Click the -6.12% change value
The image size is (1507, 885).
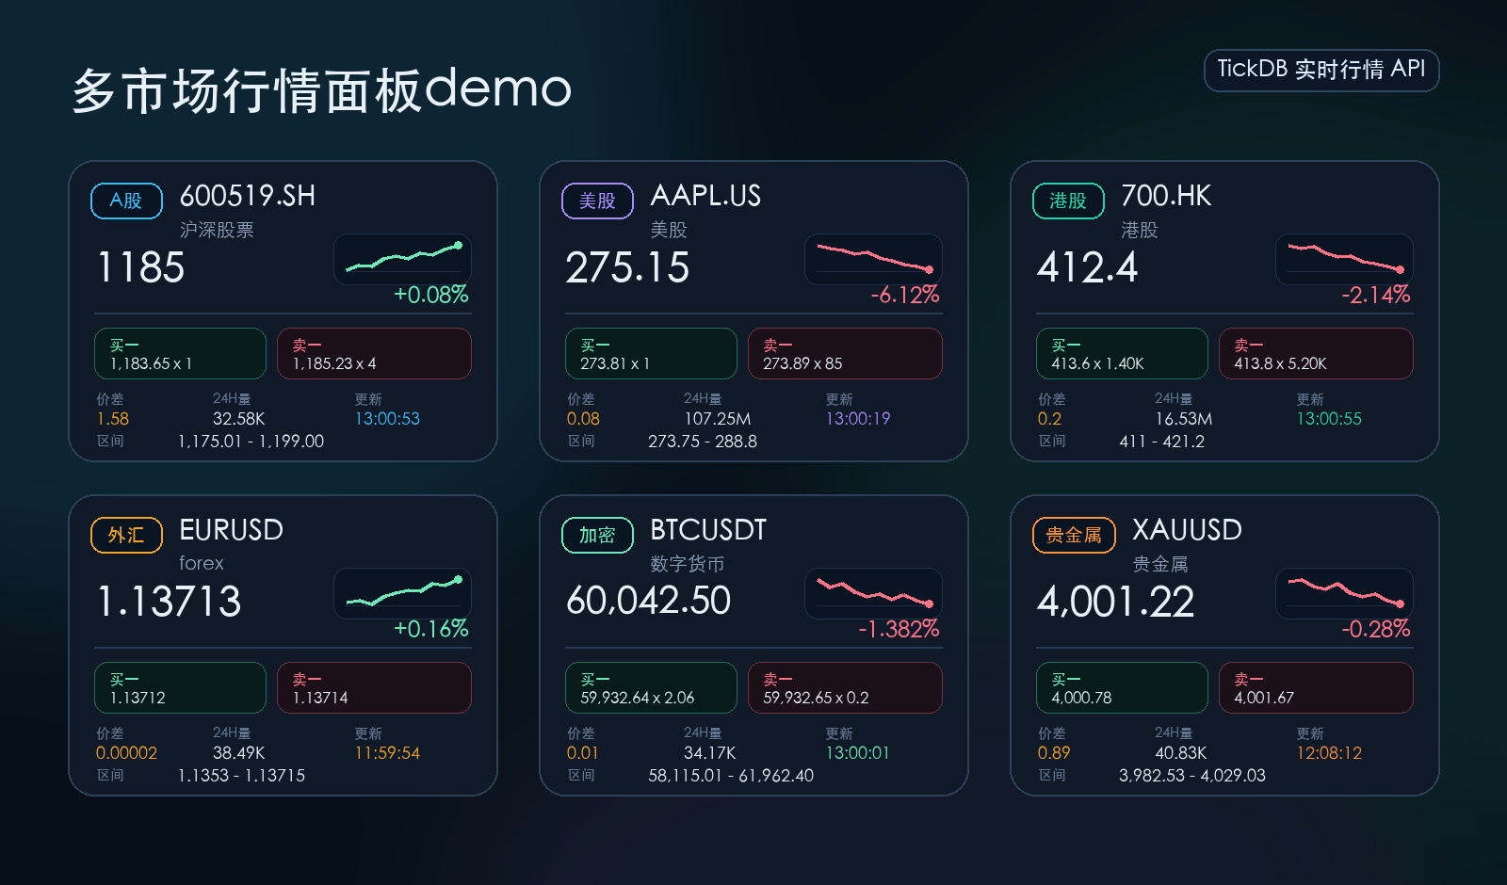[x=905, y=295]
